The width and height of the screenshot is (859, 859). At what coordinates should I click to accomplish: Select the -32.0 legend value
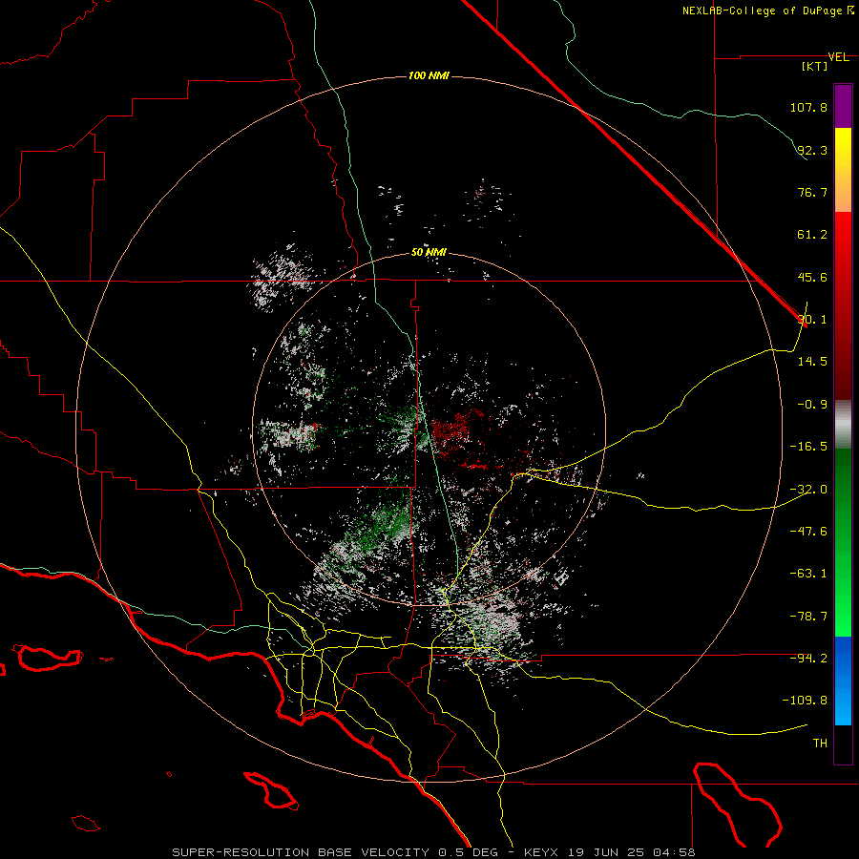(x=808, y=490)
